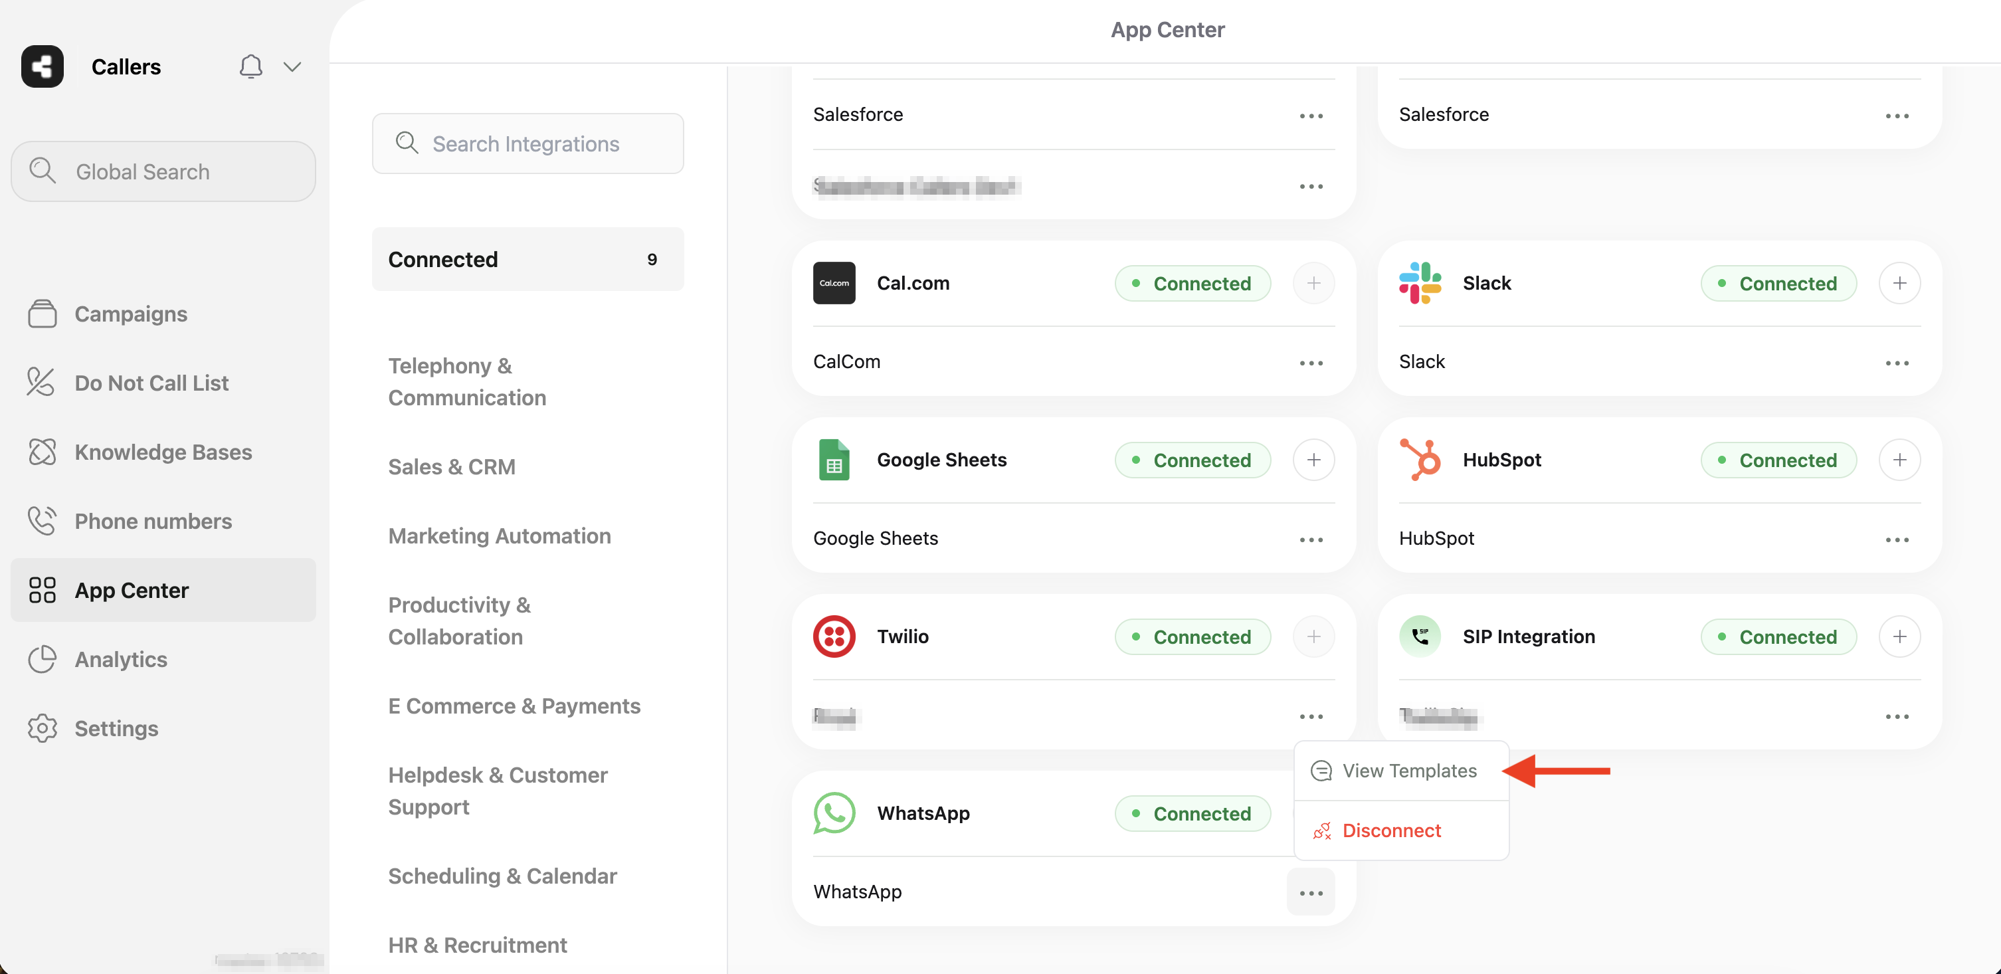This screenshot has width=2001, height=974.
Task: Click the 'App Center' page title
Action: [x=1167, y=29]
